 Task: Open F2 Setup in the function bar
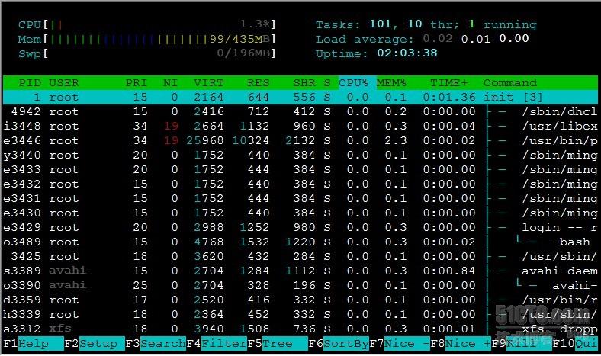[95, 343]
